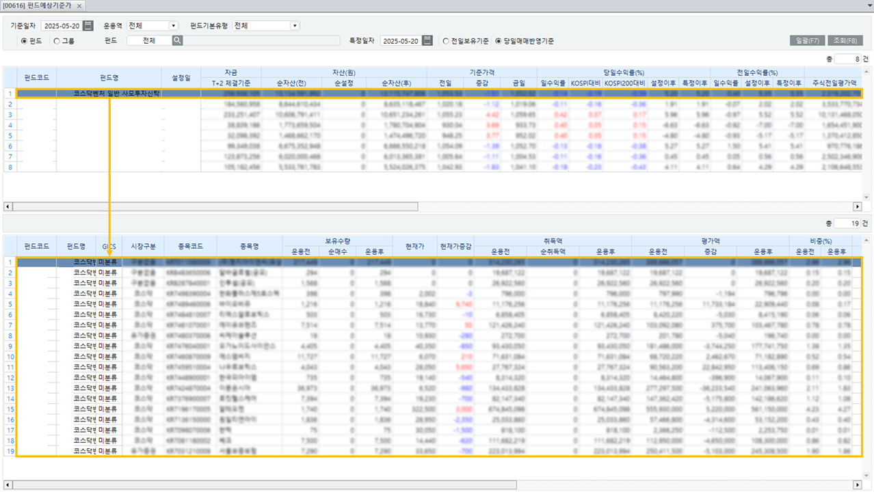Click the 일괄(F7) button
Viewport: 874px width, 492px height.
click(807, 41)
